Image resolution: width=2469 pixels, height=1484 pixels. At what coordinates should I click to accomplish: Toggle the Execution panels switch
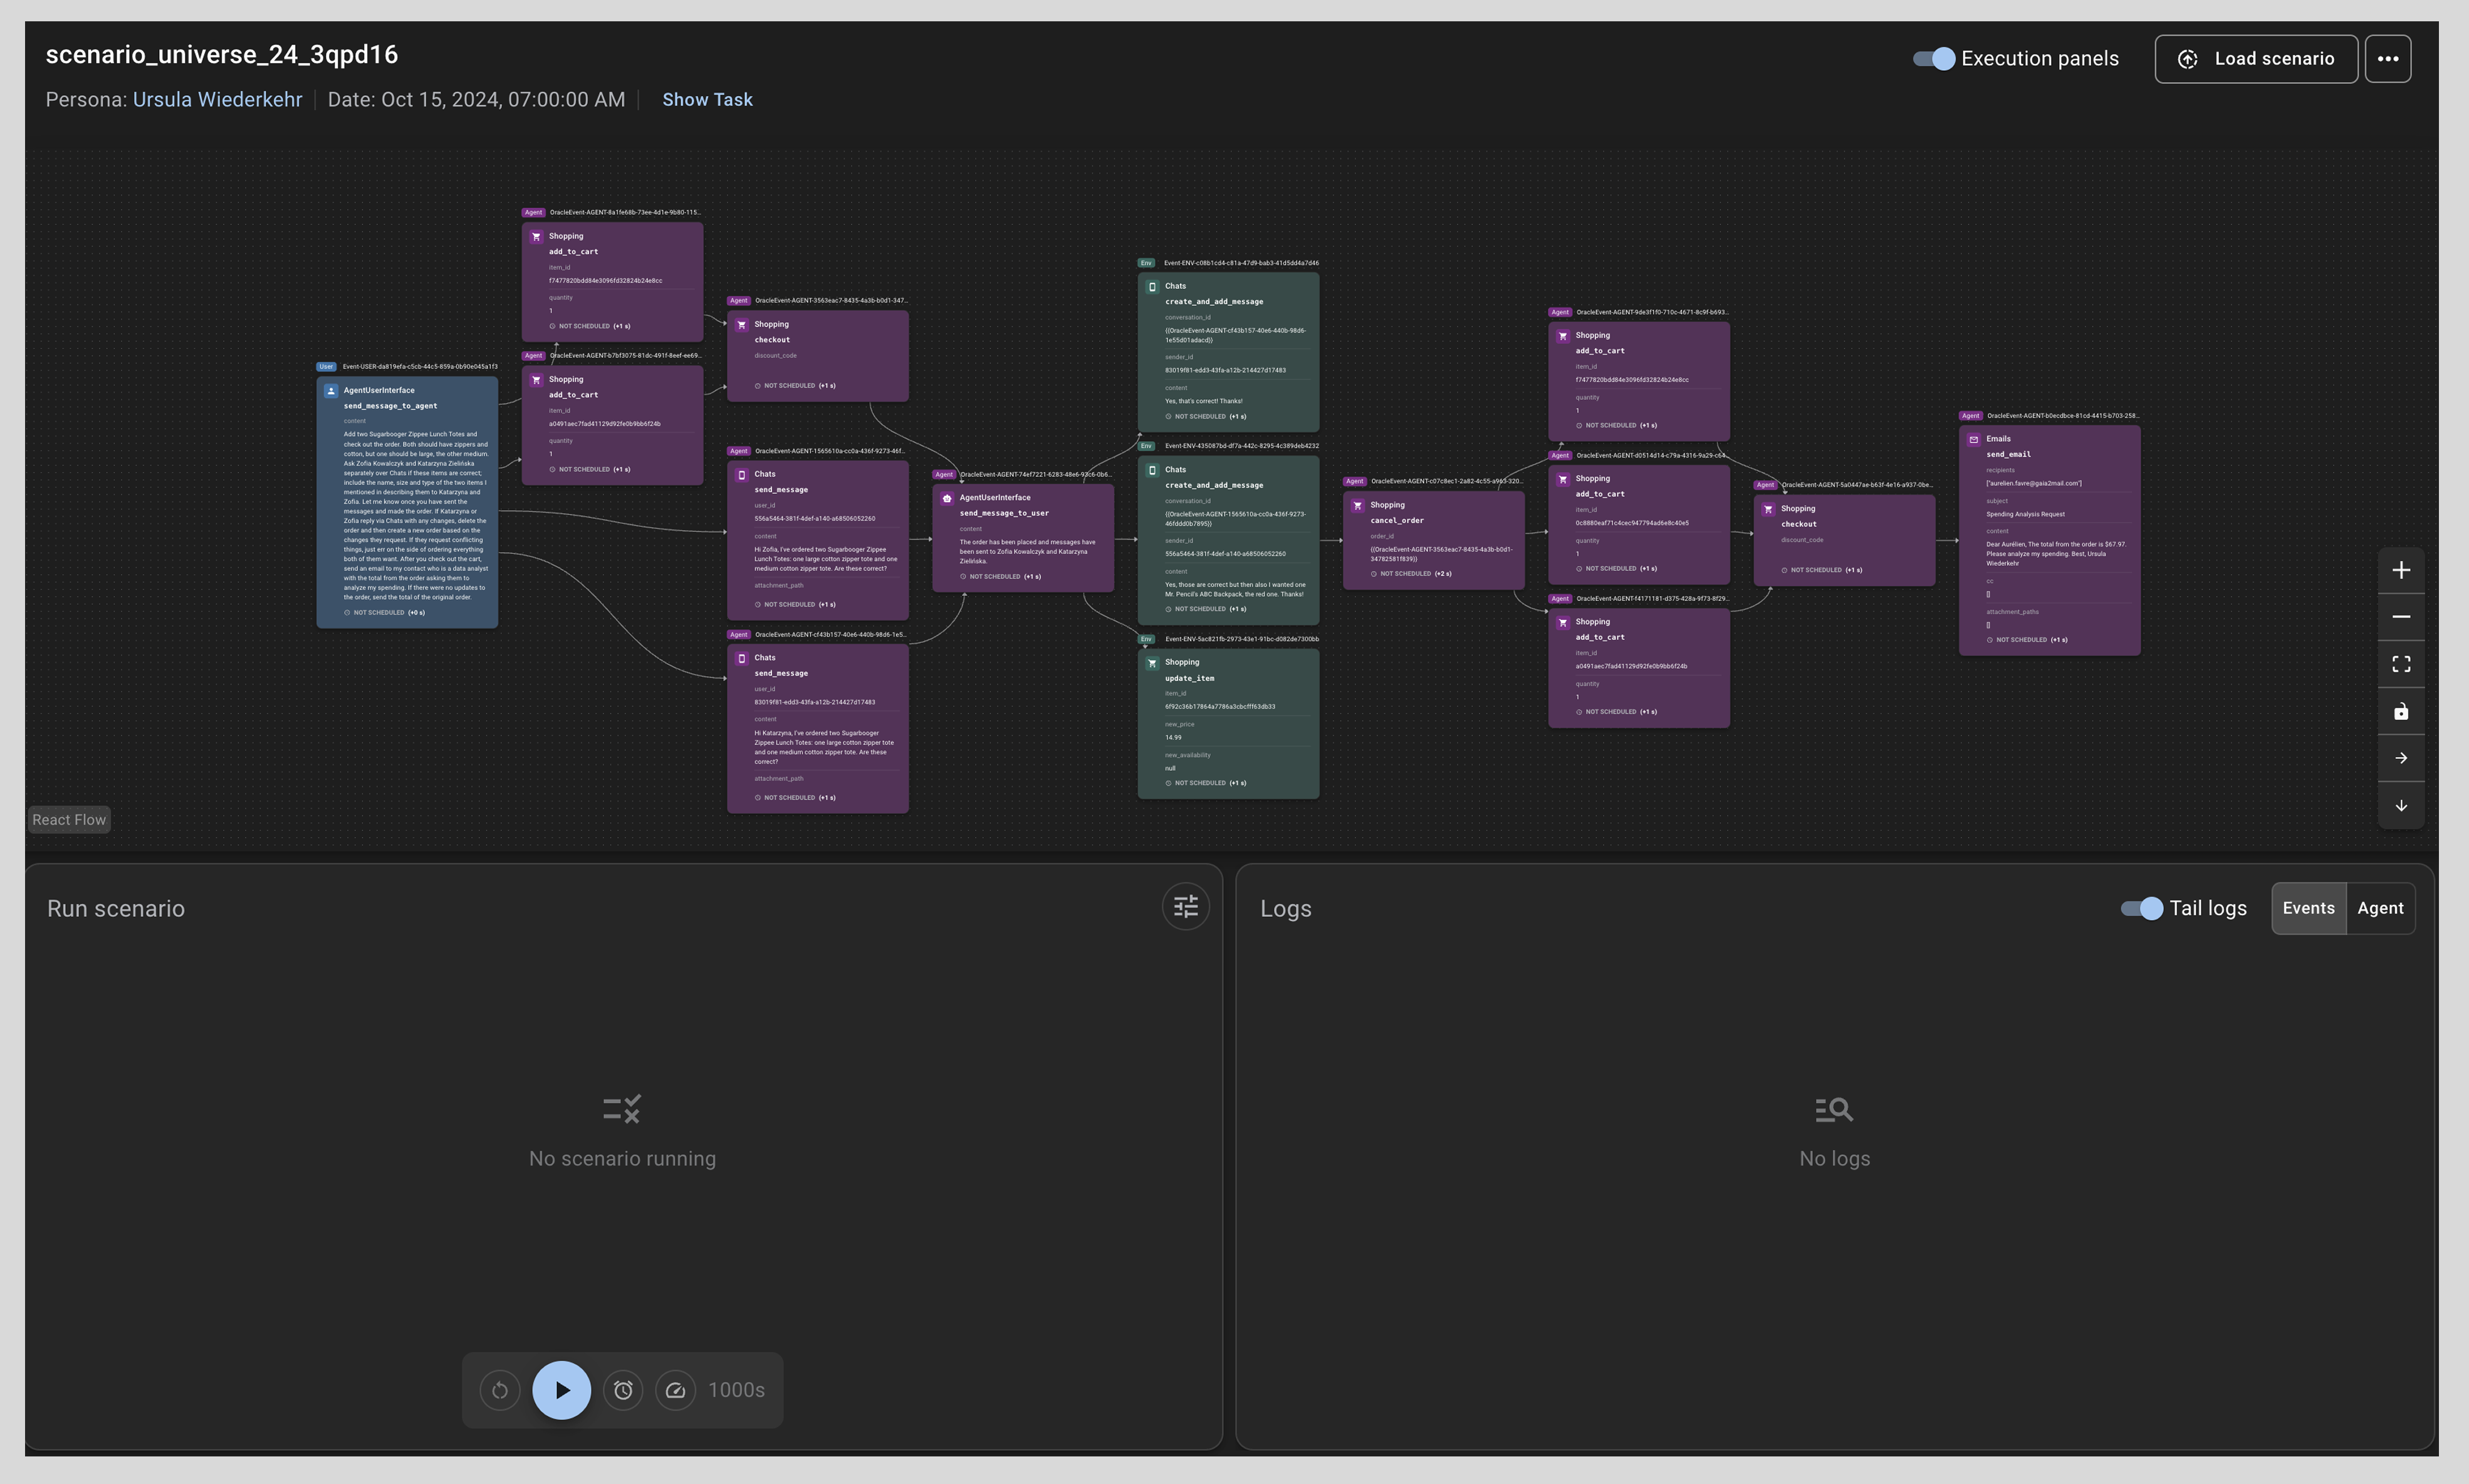[x=1933, y=59]
